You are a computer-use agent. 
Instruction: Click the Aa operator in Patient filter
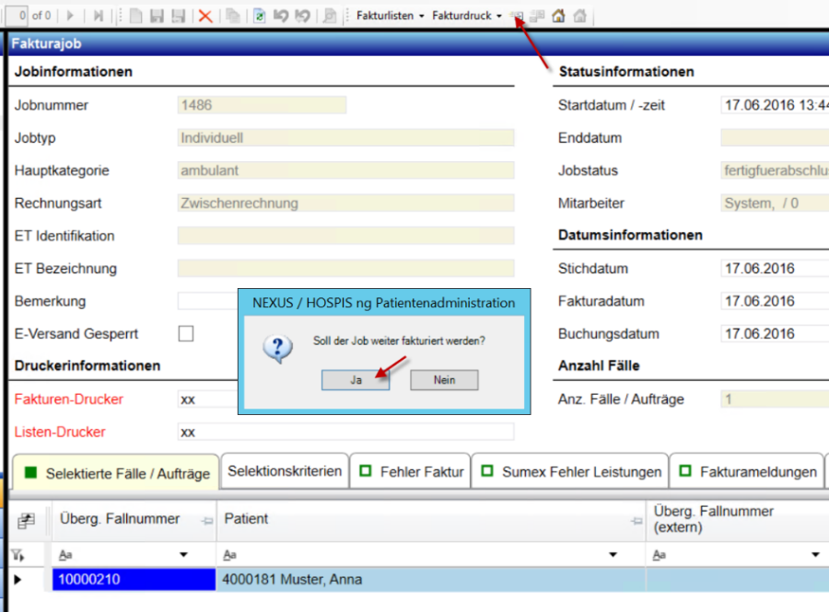[229, 555]
